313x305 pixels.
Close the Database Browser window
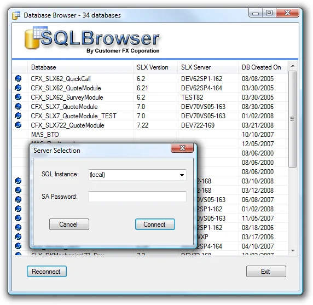click(287, 13)
